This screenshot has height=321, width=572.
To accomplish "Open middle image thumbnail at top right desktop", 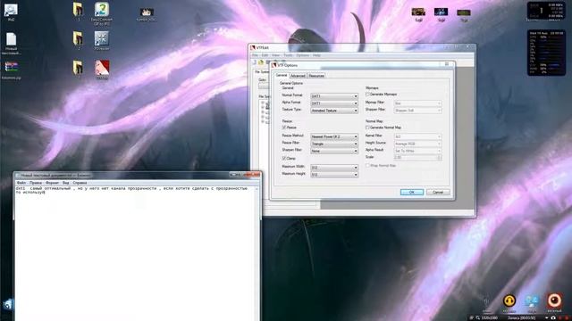I will 441,12.
